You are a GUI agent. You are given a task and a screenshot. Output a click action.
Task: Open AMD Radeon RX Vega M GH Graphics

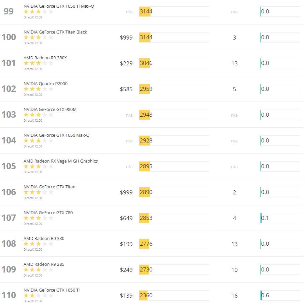click(x=61, y=161)
